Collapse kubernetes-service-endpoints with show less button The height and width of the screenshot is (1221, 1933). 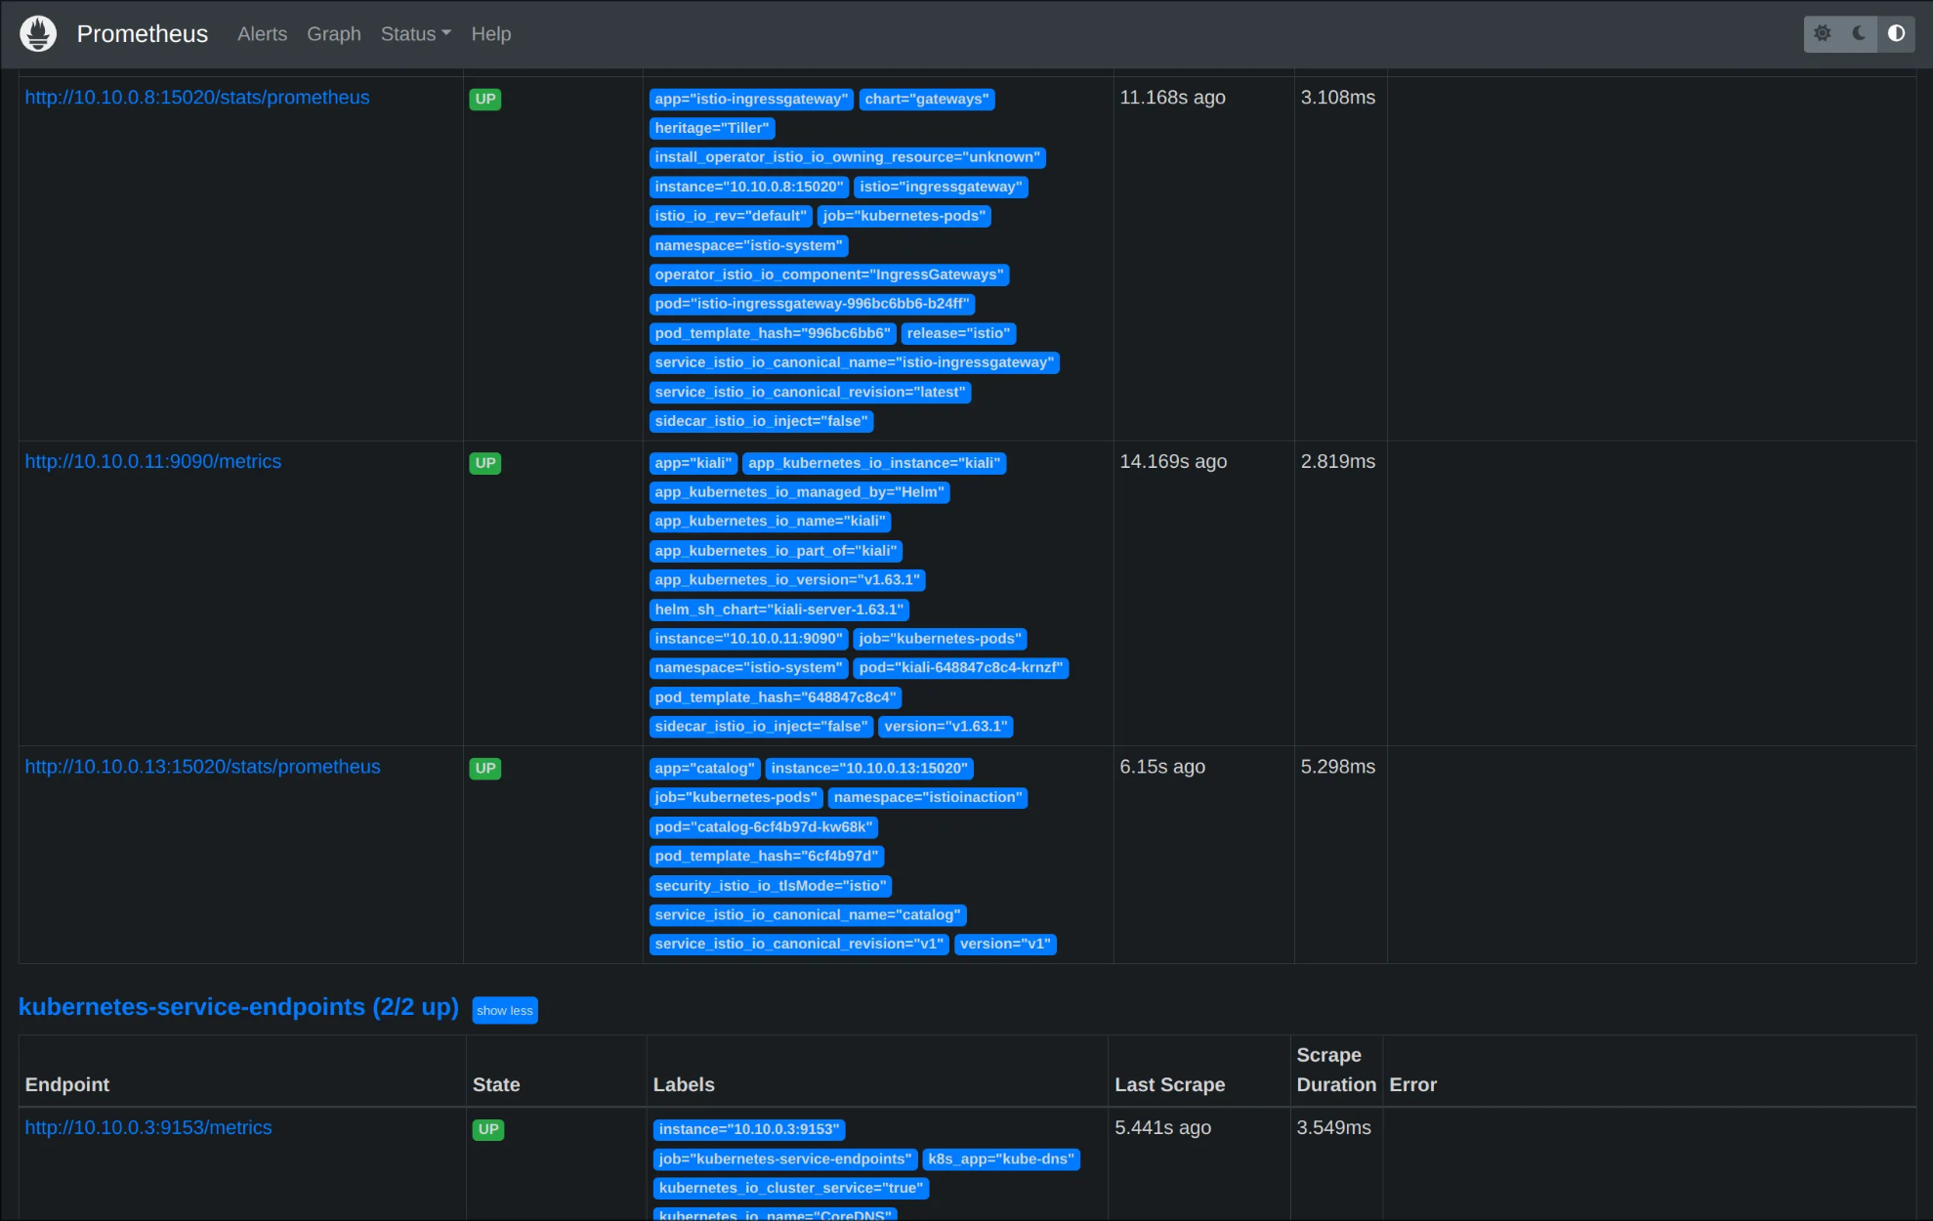pyautogui.click(x=505, y=1011)
